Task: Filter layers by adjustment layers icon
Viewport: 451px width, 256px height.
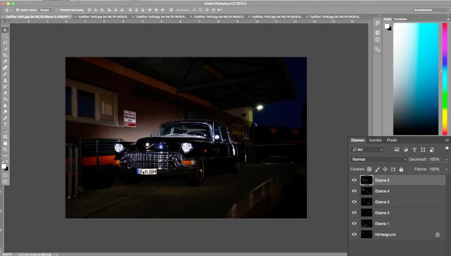Action: 405,149
